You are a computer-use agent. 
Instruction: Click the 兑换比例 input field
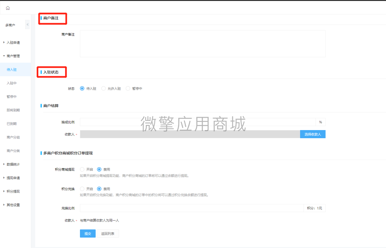(x=192, y=208)
